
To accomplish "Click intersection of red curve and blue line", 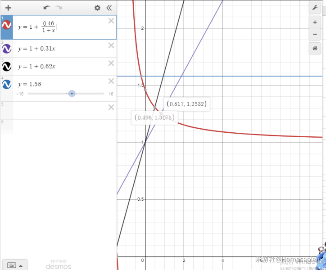I will coord(141,76).
